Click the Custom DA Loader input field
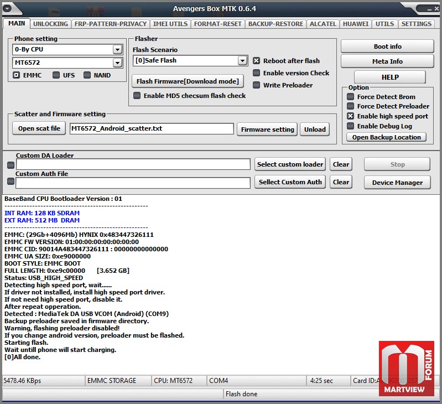 (x=133, y=165)
